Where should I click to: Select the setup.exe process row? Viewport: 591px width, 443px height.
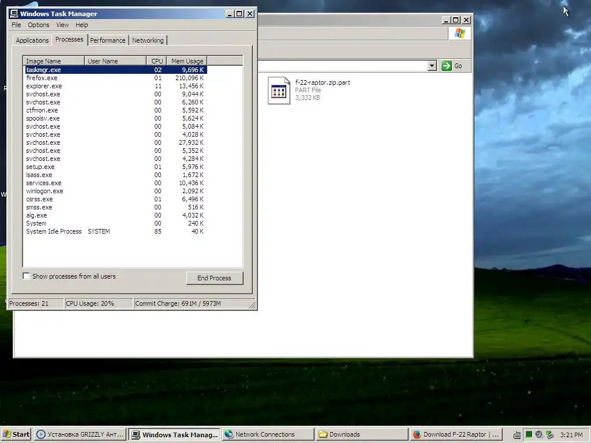[115, 167]
